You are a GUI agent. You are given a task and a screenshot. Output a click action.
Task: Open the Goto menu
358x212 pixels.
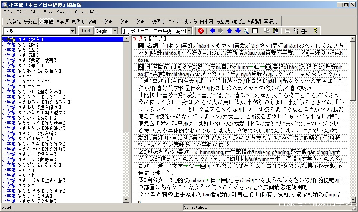(79, 12)
